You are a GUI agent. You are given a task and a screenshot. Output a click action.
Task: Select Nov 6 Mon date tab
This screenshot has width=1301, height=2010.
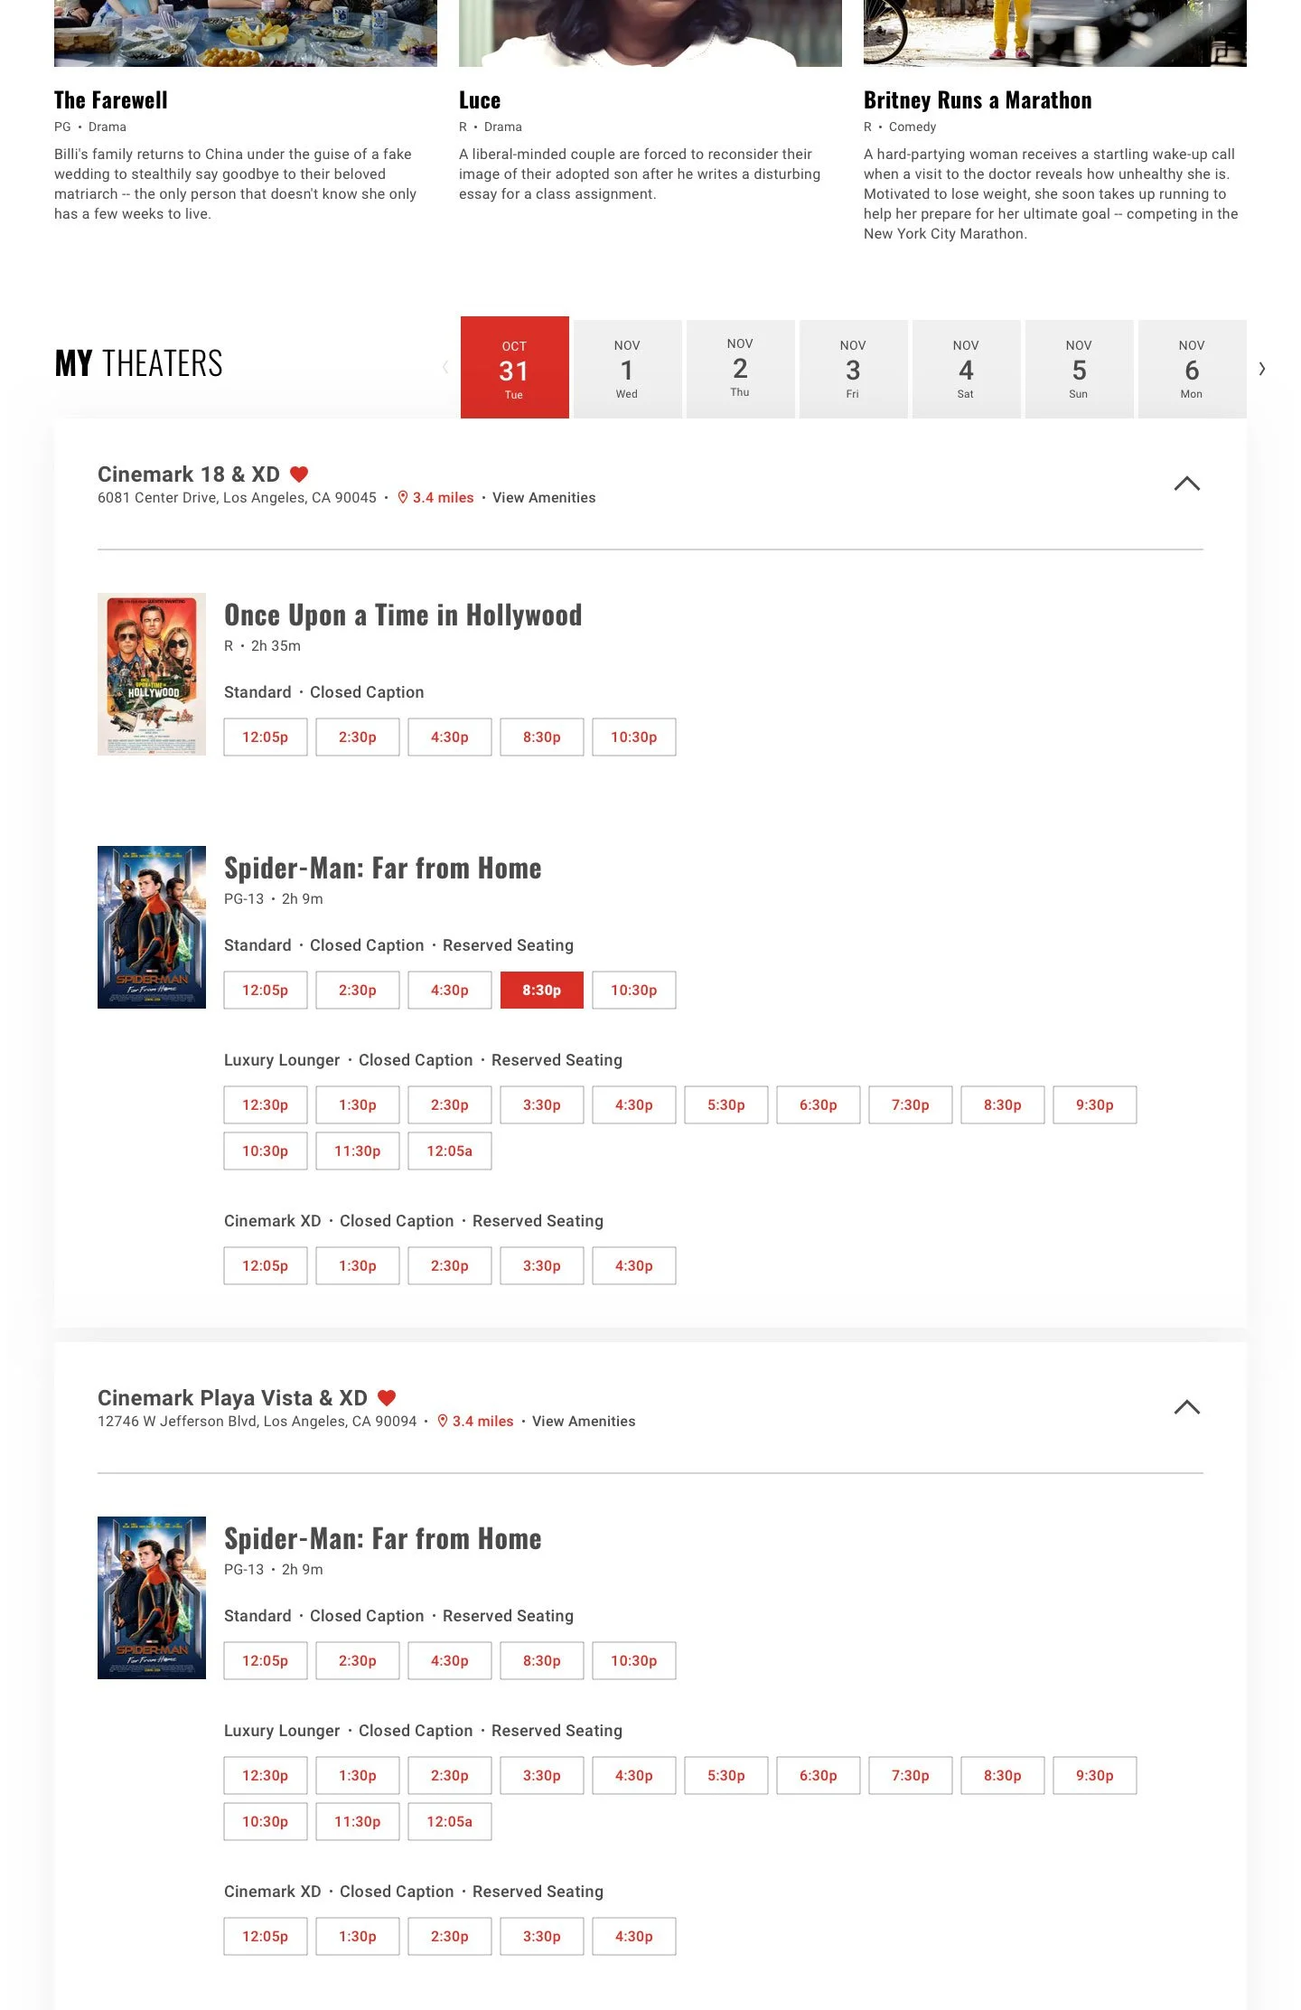[x=1193, y=369]
